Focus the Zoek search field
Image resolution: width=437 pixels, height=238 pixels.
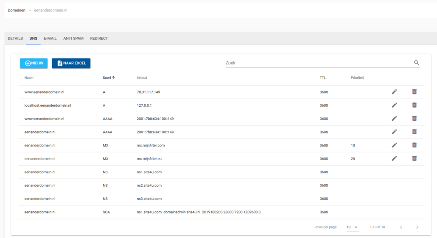(x=318, y=63)
